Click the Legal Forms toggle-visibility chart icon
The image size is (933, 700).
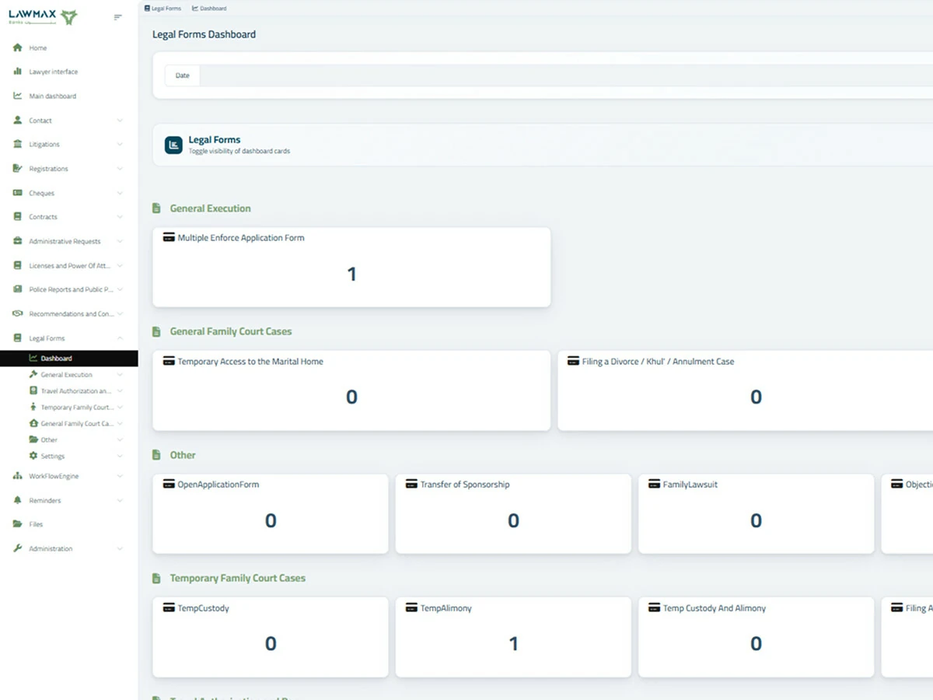coord(173,145)
